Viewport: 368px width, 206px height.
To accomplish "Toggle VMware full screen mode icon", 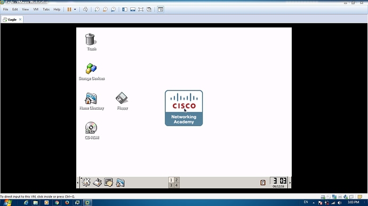I will pos(141,10).
